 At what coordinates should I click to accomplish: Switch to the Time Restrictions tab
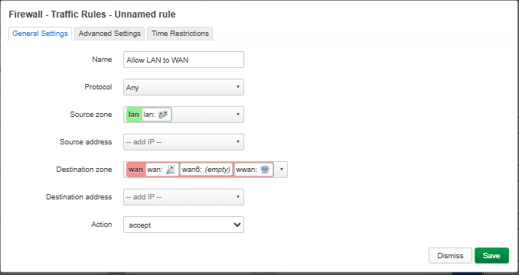[x=180, y=34]
